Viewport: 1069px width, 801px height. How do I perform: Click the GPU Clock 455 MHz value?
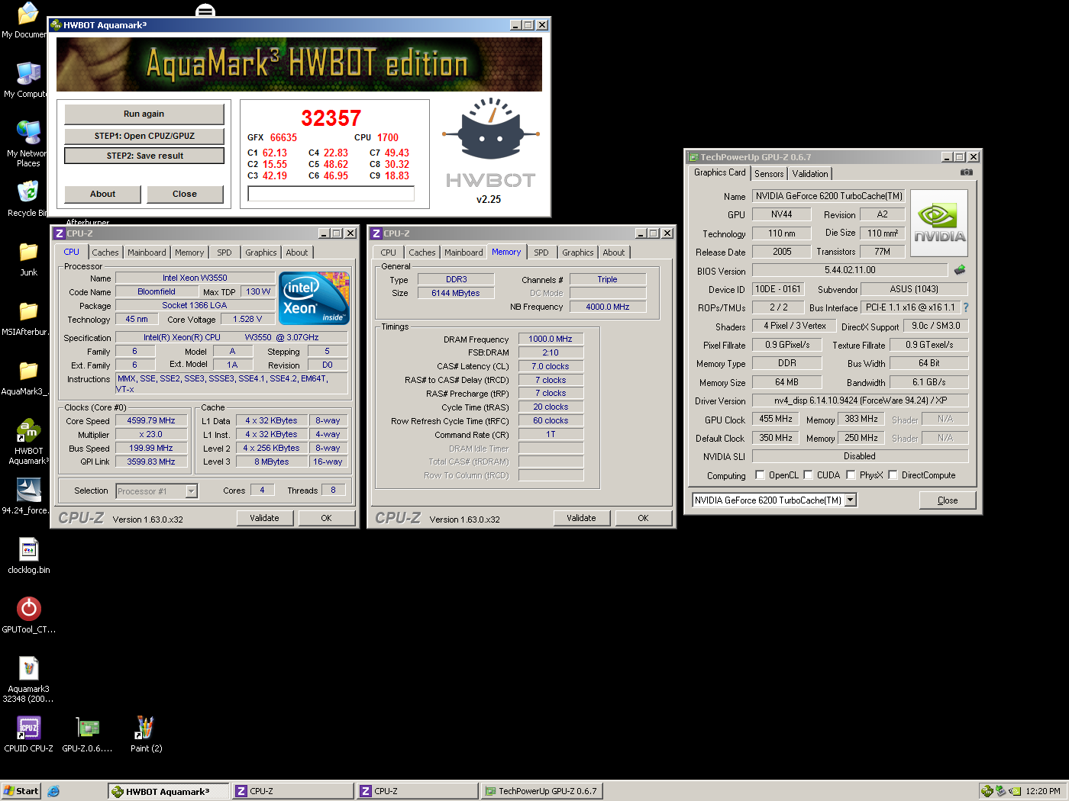[x=775, y=419]
